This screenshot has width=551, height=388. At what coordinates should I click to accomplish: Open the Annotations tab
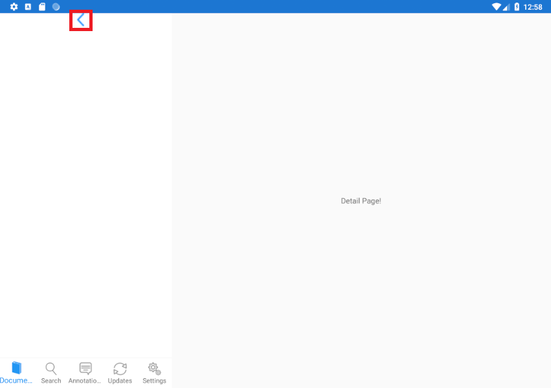click(x=85, y=372)
